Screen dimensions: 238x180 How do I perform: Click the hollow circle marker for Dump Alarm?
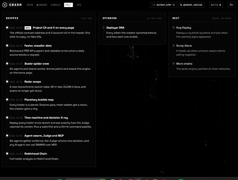tap(174, 46)
